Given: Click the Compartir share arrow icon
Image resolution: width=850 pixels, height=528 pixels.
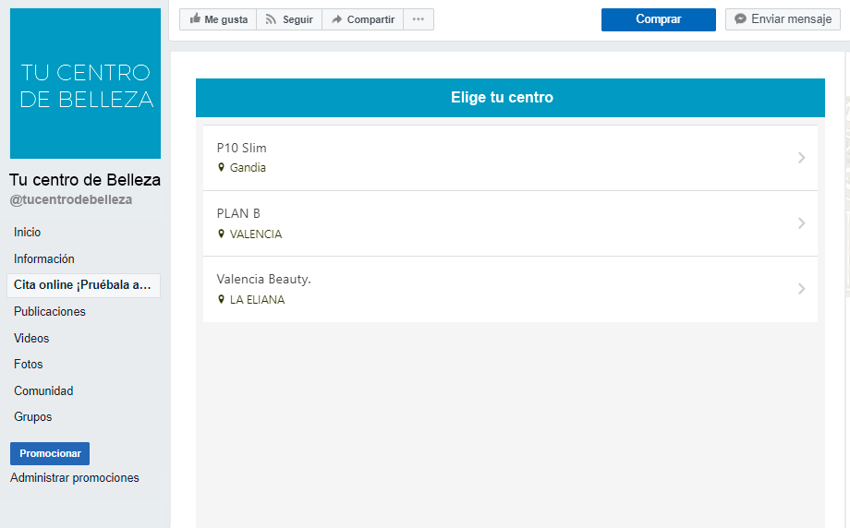Looking at the screenshot, I should coord(336,19).
